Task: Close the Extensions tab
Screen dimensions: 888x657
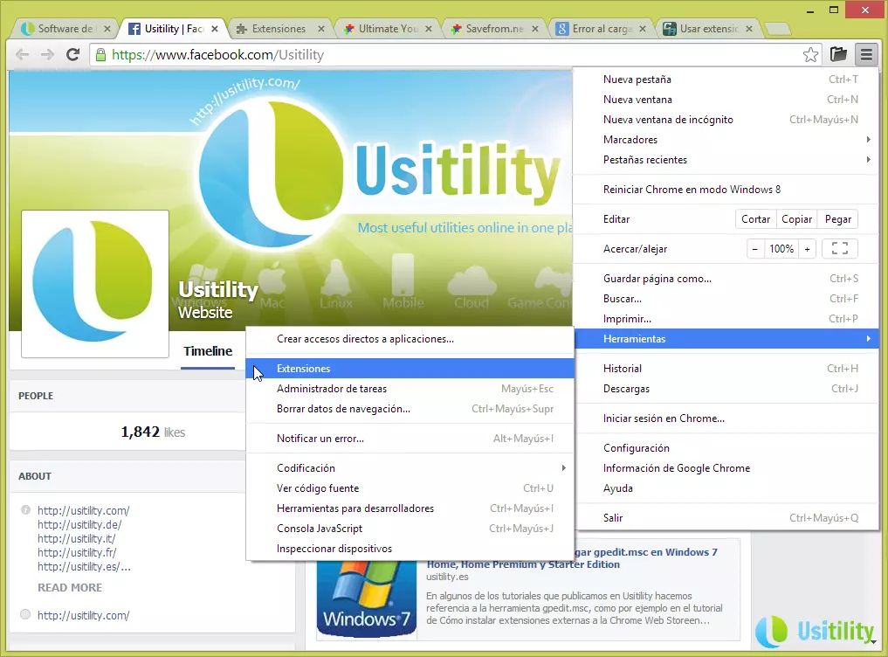Action: coord(321,29)
